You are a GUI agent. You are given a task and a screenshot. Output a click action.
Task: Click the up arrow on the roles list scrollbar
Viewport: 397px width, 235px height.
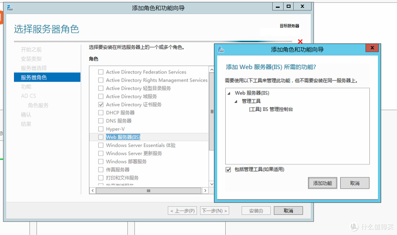[x=211, y=69]
